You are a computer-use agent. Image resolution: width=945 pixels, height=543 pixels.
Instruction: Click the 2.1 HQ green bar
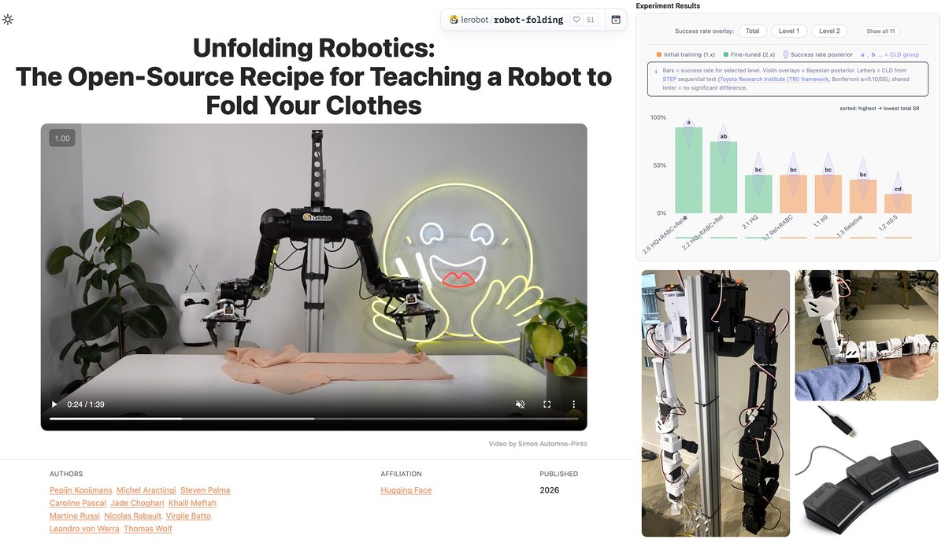758,194
